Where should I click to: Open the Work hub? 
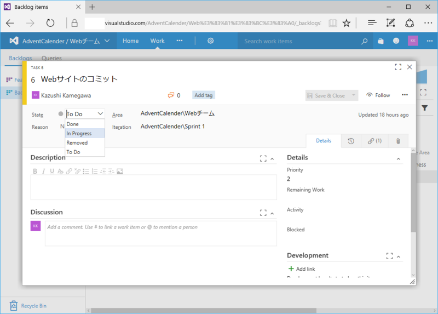(x=157, y=41)
